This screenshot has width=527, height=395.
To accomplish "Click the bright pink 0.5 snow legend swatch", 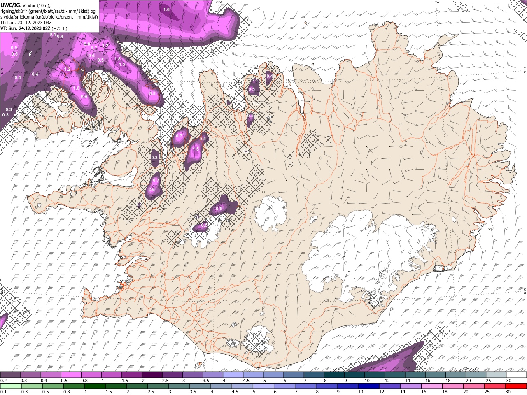I will pos(71,375).
